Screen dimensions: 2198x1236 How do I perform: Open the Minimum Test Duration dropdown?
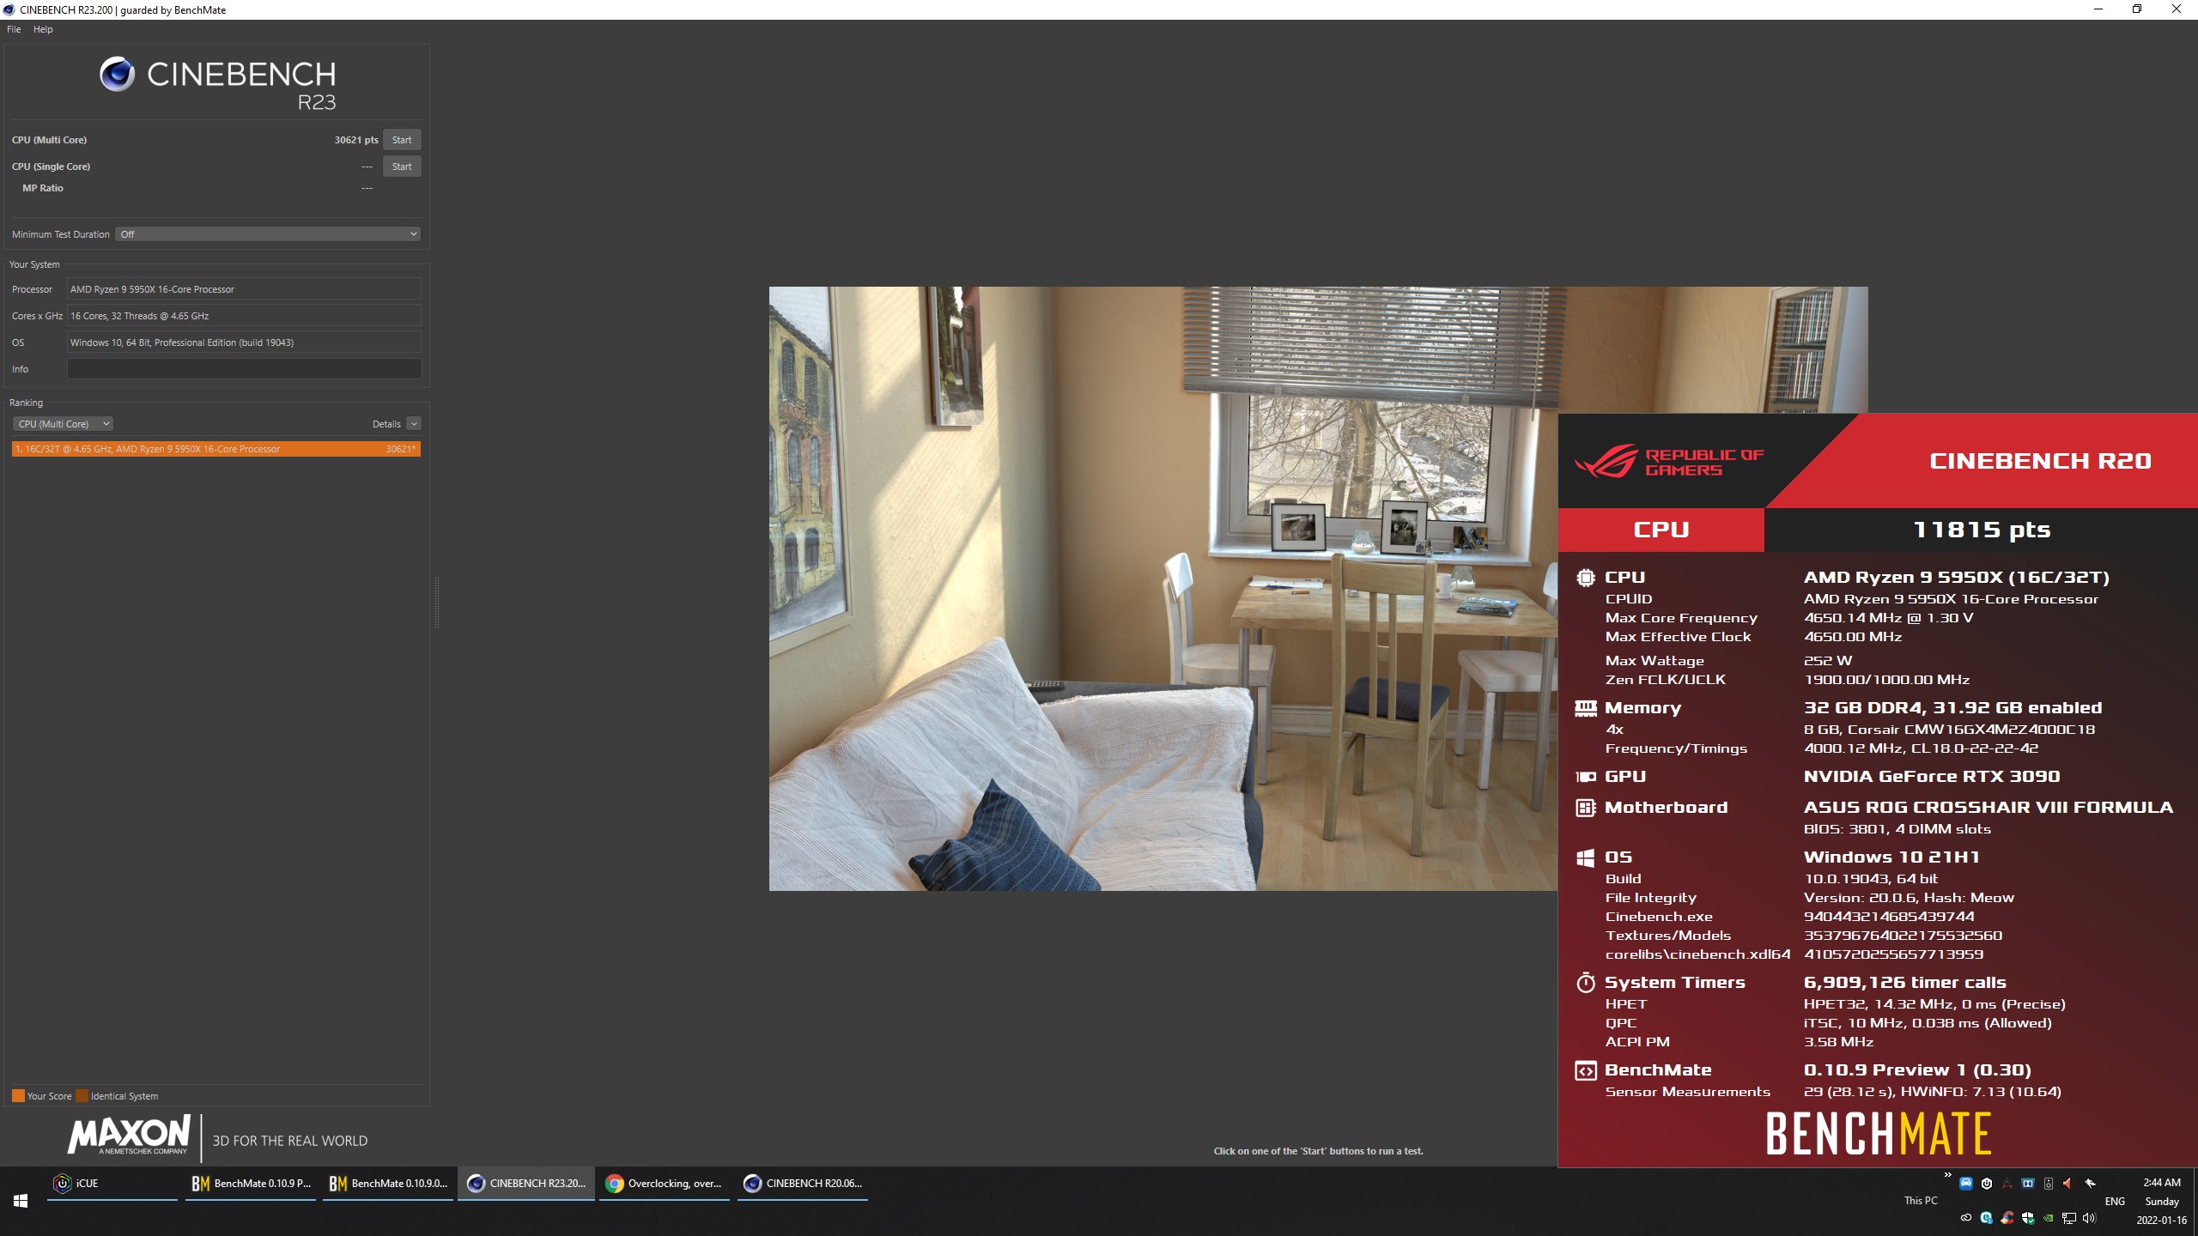268,234
